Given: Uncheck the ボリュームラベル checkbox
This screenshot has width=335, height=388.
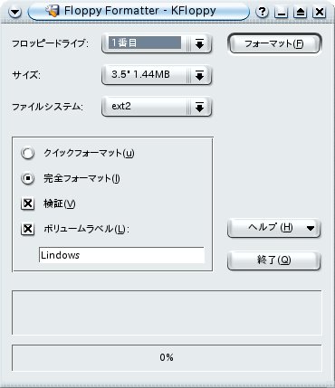Looking at the screenshot, I should (28, 229).
